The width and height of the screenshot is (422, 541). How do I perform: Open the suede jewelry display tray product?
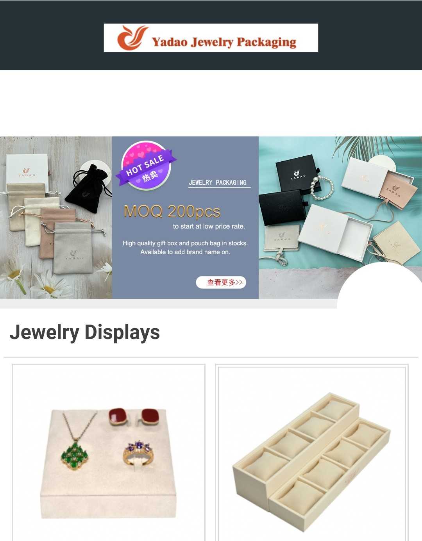pos(109,452)
